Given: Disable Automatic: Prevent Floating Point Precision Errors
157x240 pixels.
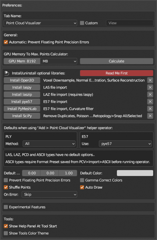Looking at the screenshot, I should point(6,42).
